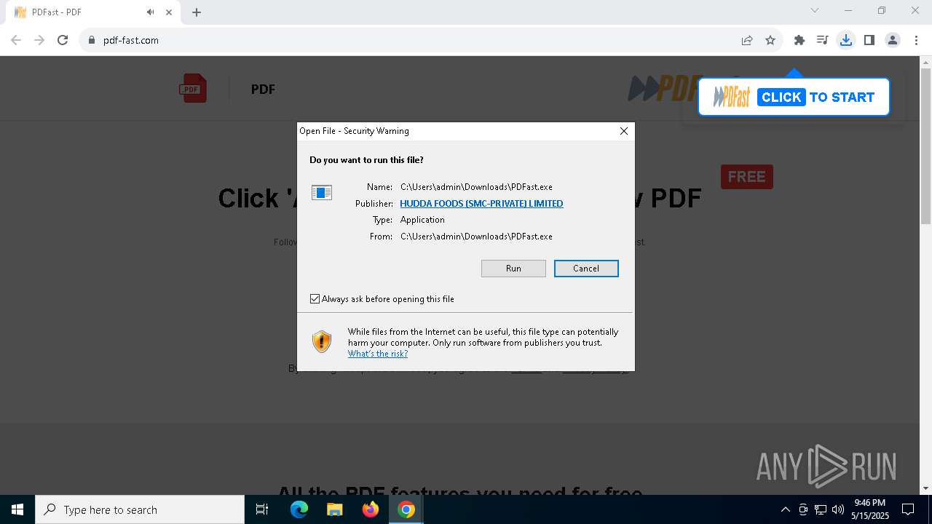Click Chrome icon on taskbar
Viewport: 932px width, 524px height.
coord(406,509)
